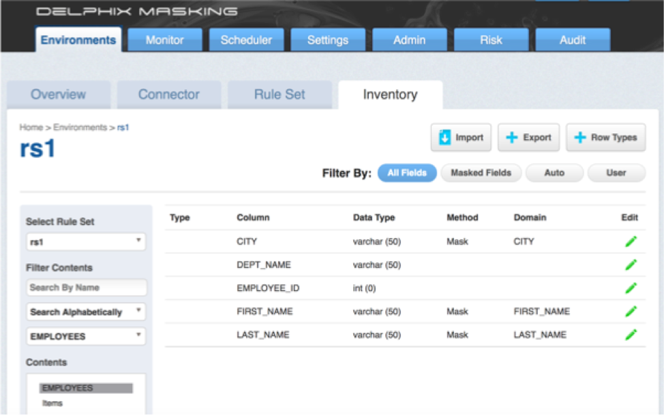Image resolution: width=664 pixels, height=415 pixels.
Task: Click the Search By Name field
Action: pos(86,288)
